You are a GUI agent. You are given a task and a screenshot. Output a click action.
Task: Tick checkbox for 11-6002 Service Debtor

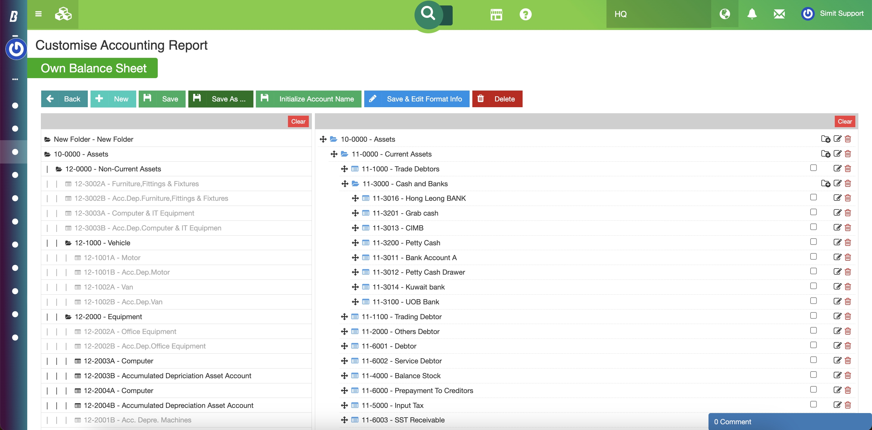click(813, 360)
